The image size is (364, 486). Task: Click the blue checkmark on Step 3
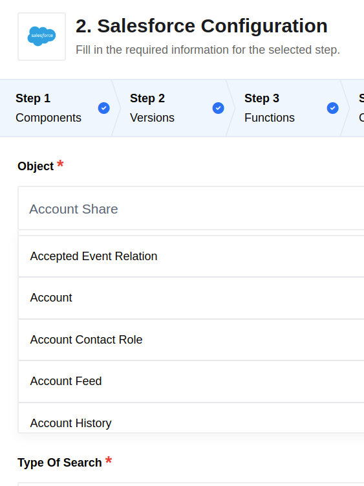click(x=332, y=108)
